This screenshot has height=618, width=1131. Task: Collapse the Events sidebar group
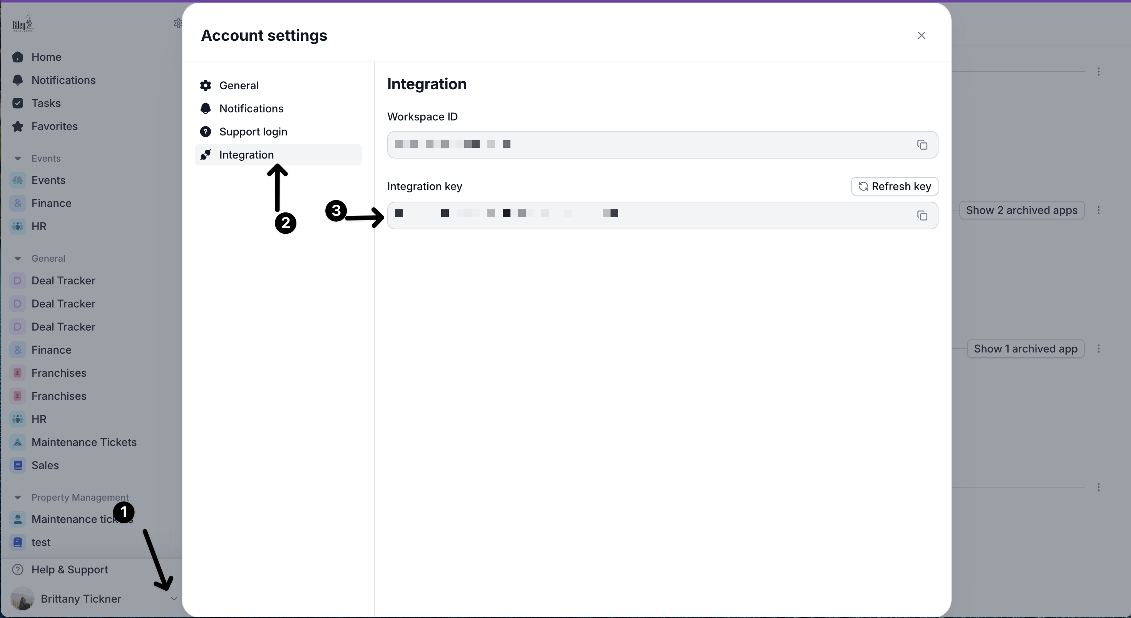(x=18, y=159)
